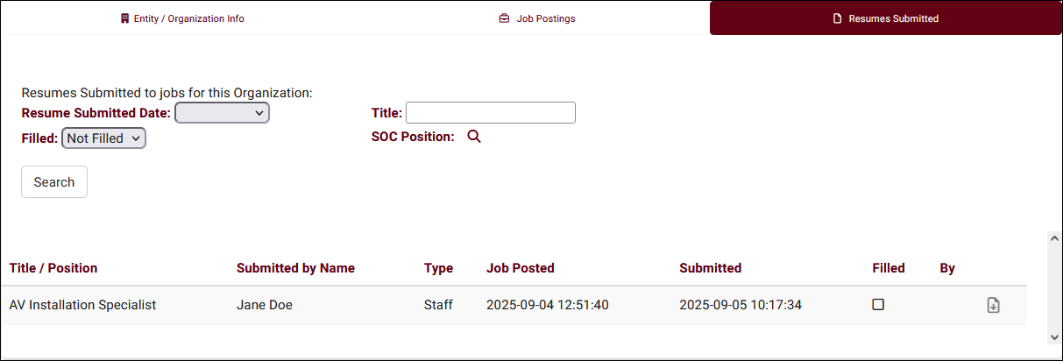The height and width of the screenshot is (361, 1063).
Task: Download Jane Doe's resume file icon
Action: tap(993, 305)
